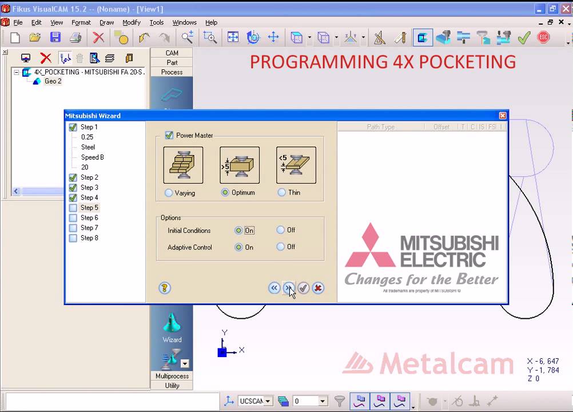This screenshot has width=573, height=412.
Task: Save with the floppy disk icon
Action: coord(55,37)
